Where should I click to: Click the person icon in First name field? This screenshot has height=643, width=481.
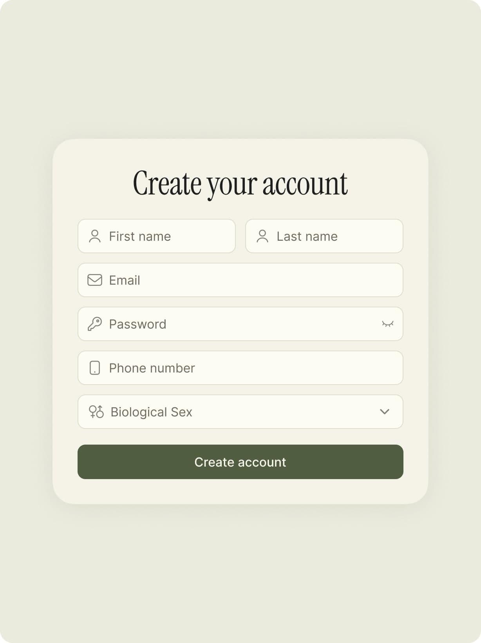[x=94, y=236]
